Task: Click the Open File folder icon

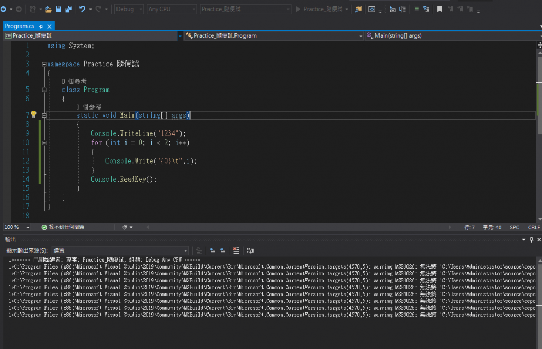Action: (x=48, y=9)
